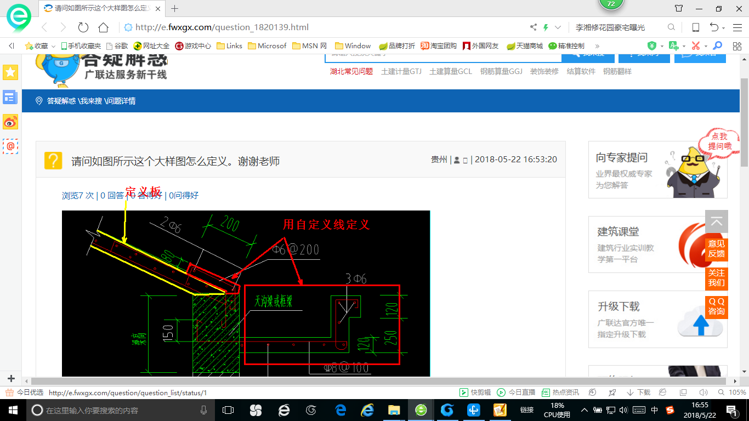This screenshot has height=421, width=749.
Task: Open the 向专家提问 panel
Action: (x=658, y=169)
